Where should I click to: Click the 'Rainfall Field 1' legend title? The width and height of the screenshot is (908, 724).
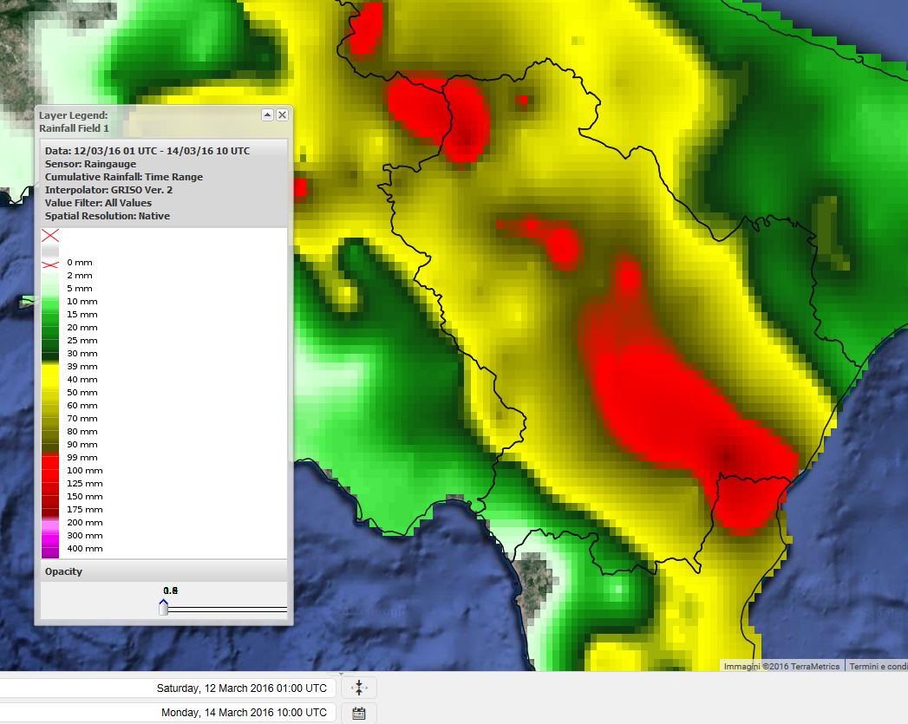pos(74,128)
